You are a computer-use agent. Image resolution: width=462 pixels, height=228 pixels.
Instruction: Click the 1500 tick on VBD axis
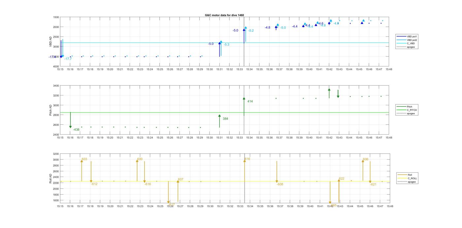point(56,17)
